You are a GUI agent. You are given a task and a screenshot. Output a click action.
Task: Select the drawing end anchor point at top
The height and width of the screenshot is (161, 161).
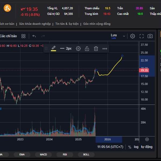(122, 56)
